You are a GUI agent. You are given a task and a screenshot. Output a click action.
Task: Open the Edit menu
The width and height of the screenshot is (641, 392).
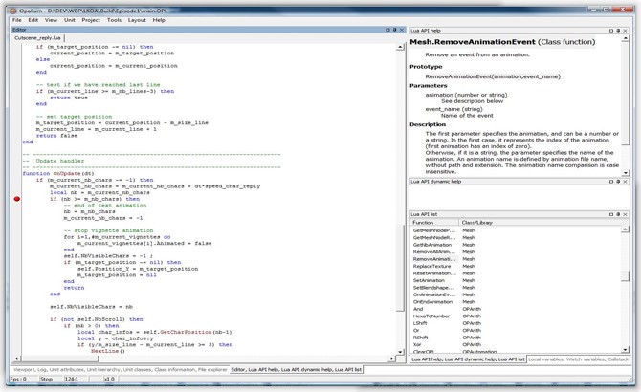click(x=33, y=20)
